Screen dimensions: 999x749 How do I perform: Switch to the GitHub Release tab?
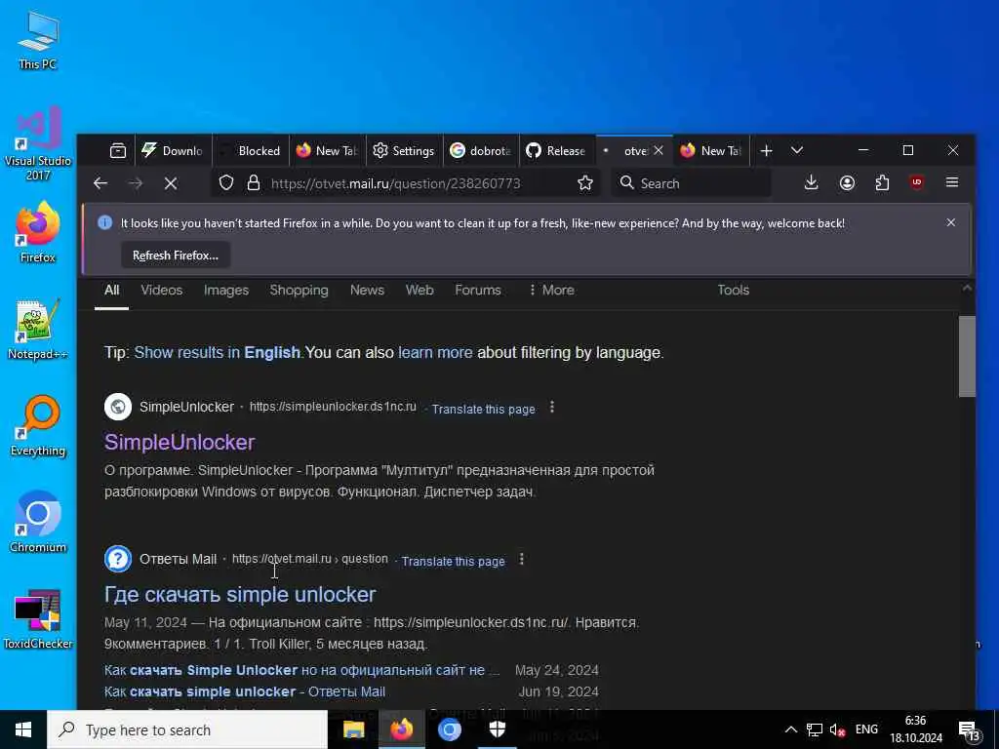[557, 151]
